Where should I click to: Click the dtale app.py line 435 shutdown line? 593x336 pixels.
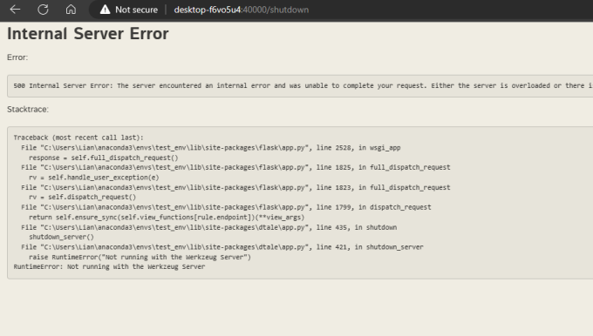pos(208,227)
